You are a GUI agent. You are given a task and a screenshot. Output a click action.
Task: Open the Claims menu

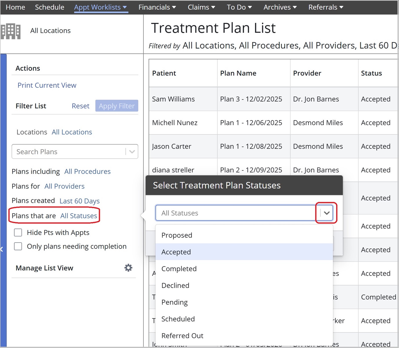click(x=201, y=7)
